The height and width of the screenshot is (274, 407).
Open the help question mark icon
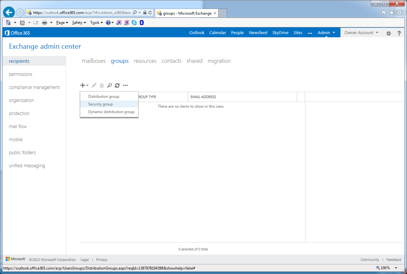coord(399,33)
